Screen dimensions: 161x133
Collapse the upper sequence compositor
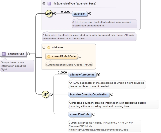coord(55,14)
